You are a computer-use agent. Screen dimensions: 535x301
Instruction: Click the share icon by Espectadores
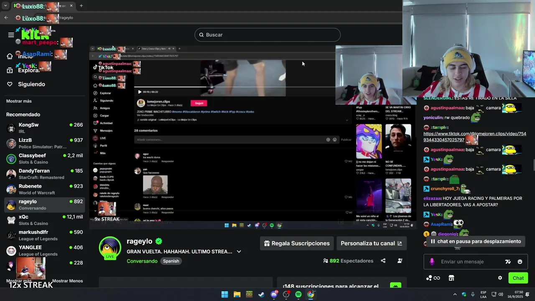pos(383,261)
